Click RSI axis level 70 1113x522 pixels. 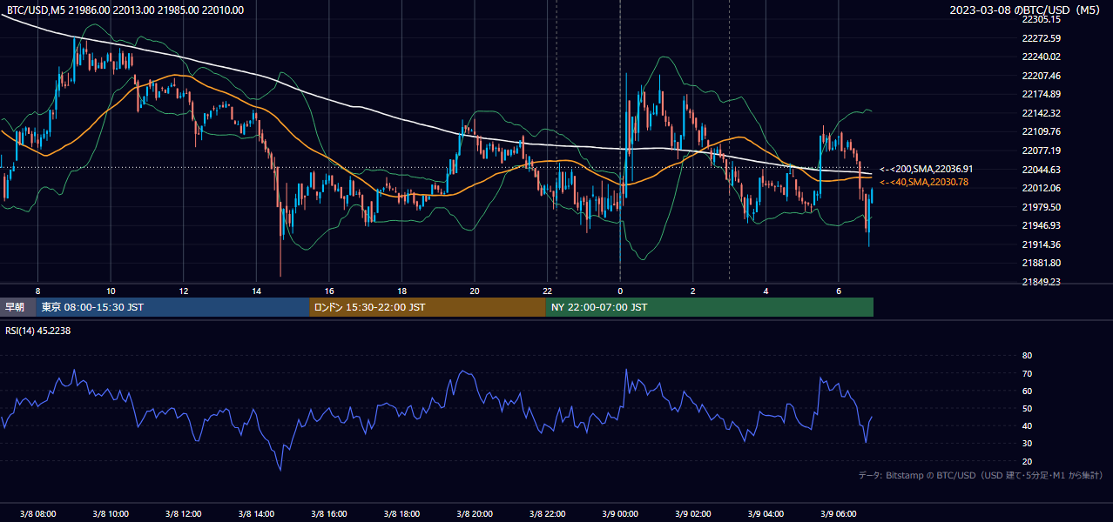1027,373
